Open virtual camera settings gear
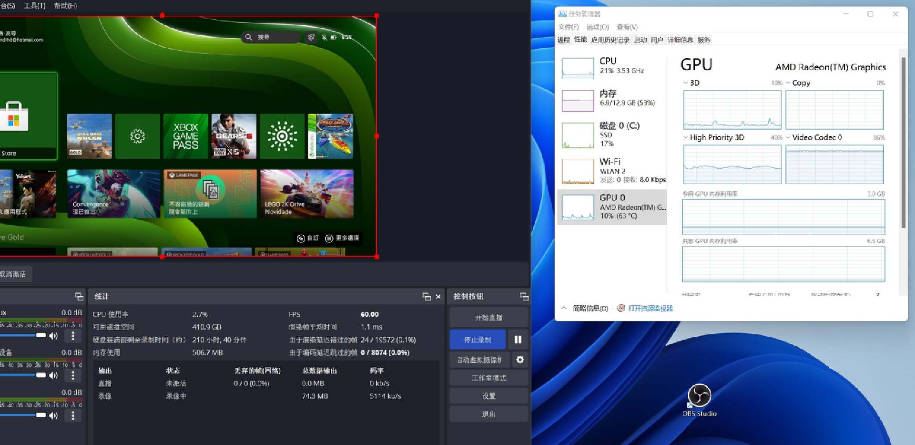The width and height of the screenshot is (915, 445). coord(520,360)
